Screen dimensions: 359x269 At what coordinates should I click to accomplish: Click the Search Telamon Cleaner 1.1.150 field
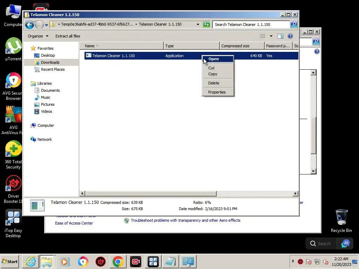[251, 25]
